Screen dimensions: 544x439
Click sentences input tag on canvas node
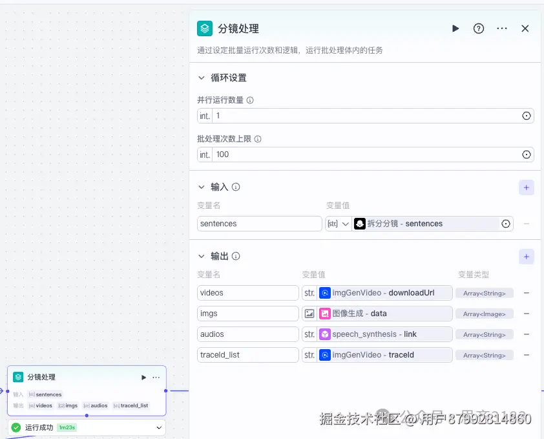coord(45,394)
